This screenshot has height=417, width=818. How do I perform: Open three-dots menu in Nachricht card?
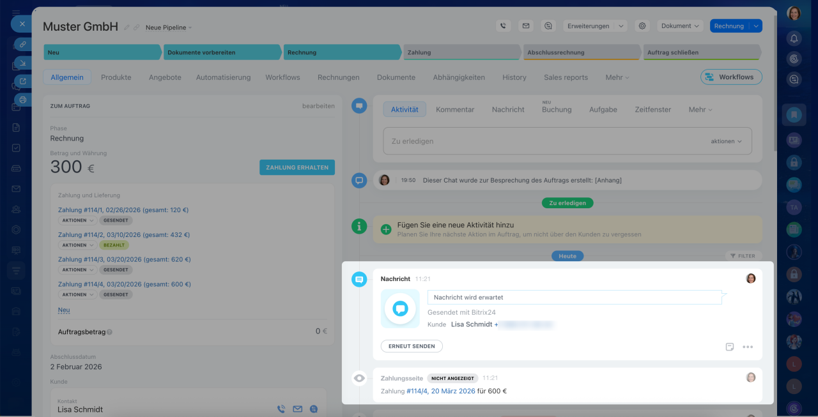pos(748,347)
